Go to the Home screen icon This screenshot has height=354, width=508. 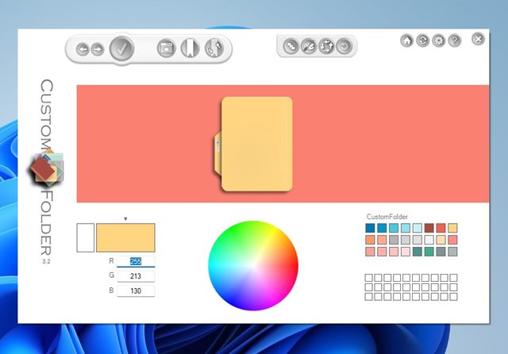(x=407, y=40)
